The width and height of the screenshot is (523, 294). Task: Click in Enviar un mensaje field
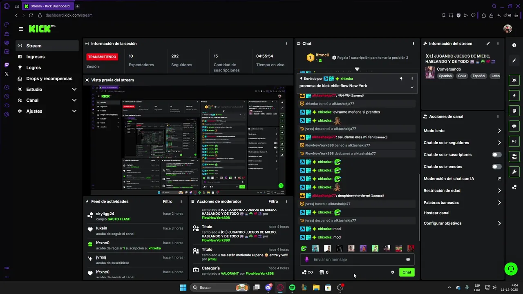click(x=357, y=259)
